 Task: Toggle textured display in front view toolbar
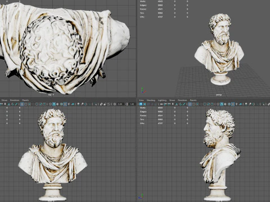tap(65, 104)
